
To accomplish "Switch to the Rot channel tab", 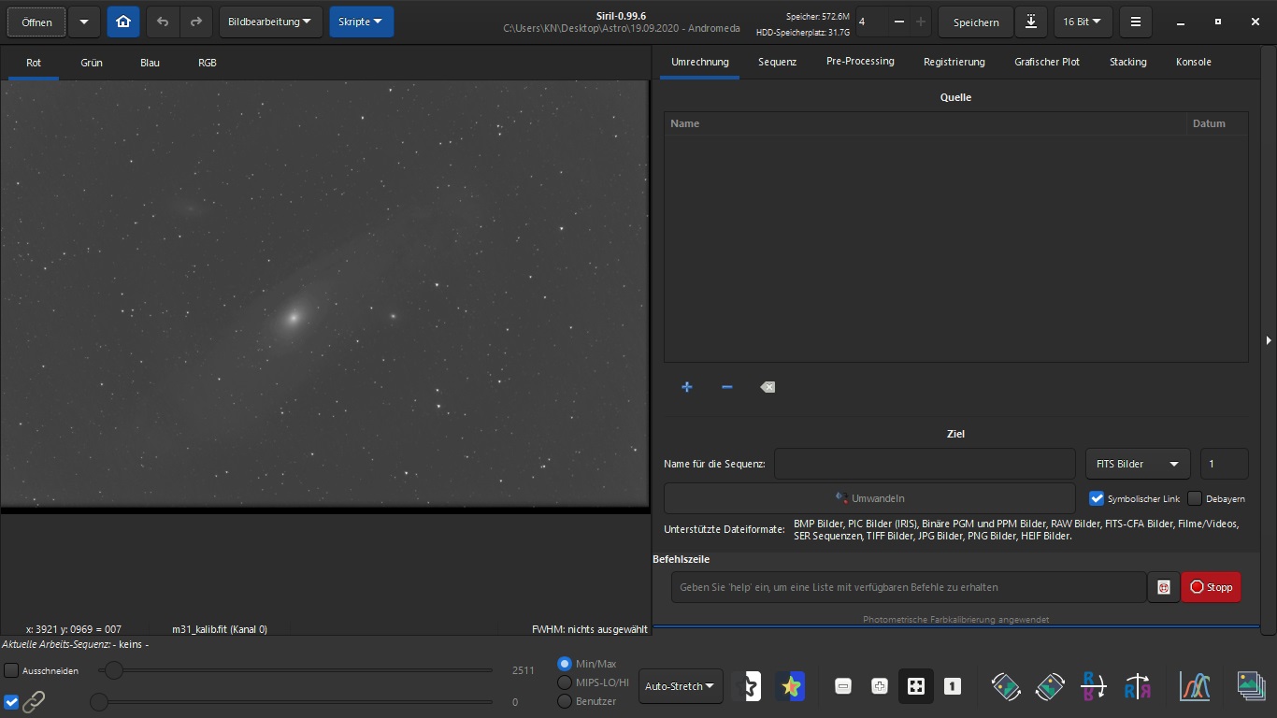I will 34,63.
